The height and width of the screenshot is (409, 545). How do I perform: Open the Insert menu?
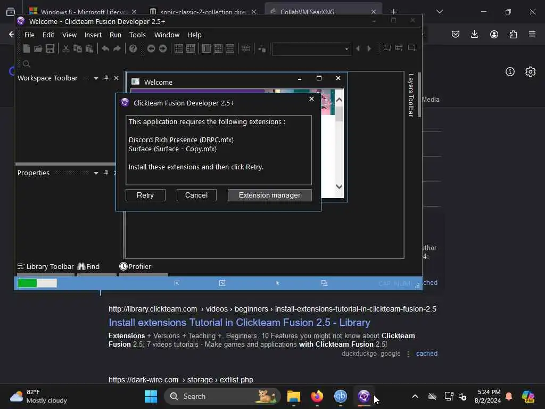(93, 35)
